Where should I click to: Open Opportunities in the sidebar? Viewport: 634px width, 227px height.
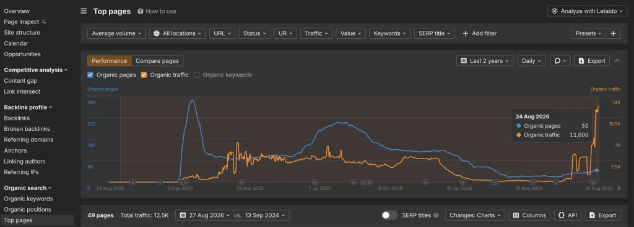[22, 54]
